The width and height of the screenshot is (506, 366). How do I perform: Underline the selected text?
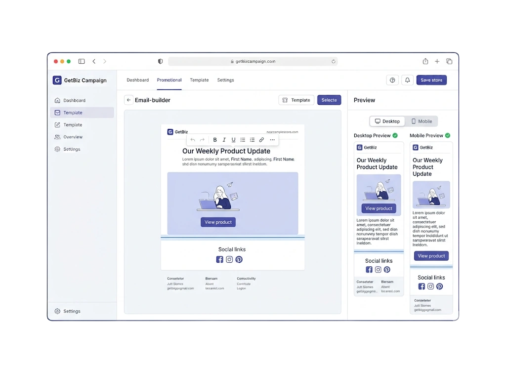233,140
